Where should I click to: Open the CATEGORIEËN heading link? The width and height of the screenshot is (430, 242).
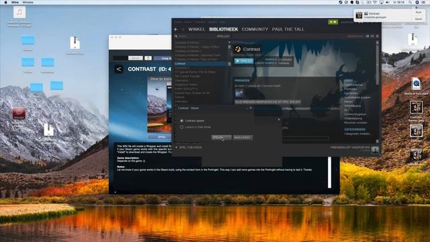tap(355, 129)
